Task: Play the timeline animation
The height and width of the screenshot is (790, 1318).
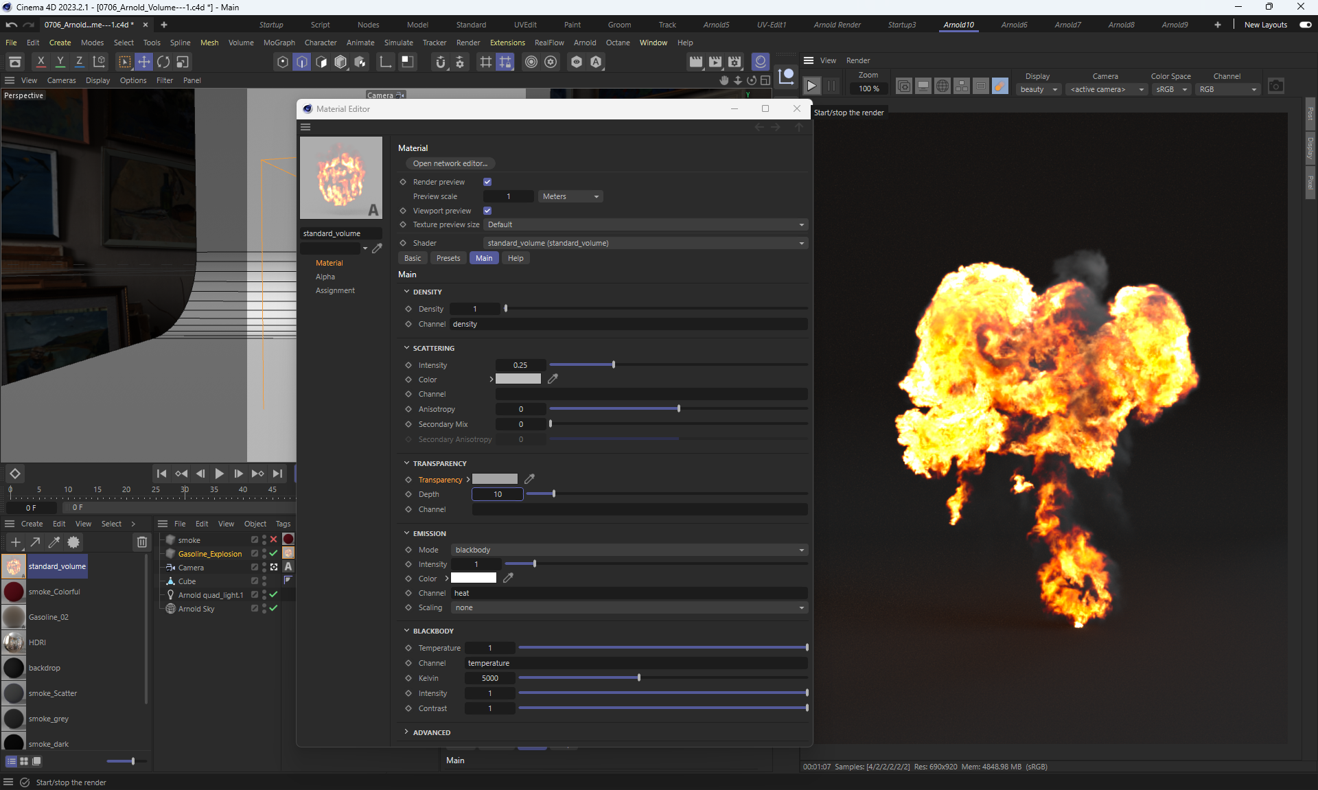Action: (219, 474)
